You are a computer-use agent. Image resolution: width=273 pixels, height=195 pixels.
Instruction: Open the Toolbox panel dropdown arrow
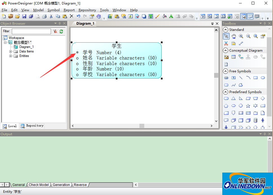pos(261,23)
